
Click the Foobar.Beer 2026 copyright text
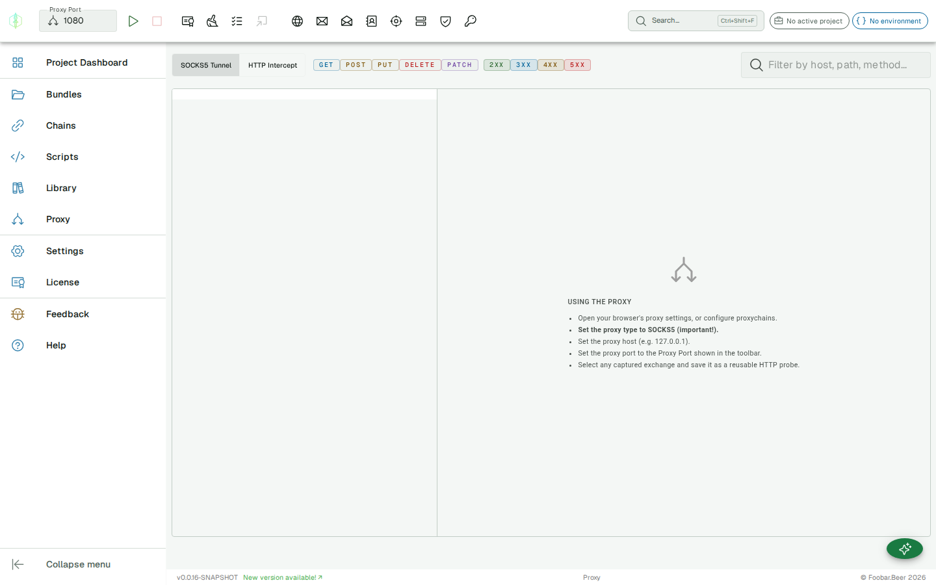tap(893, 577)
